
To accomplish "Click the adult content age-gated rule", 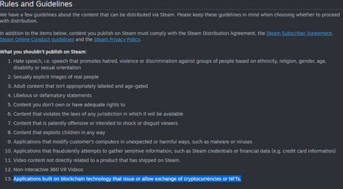I will pos(81,86).
